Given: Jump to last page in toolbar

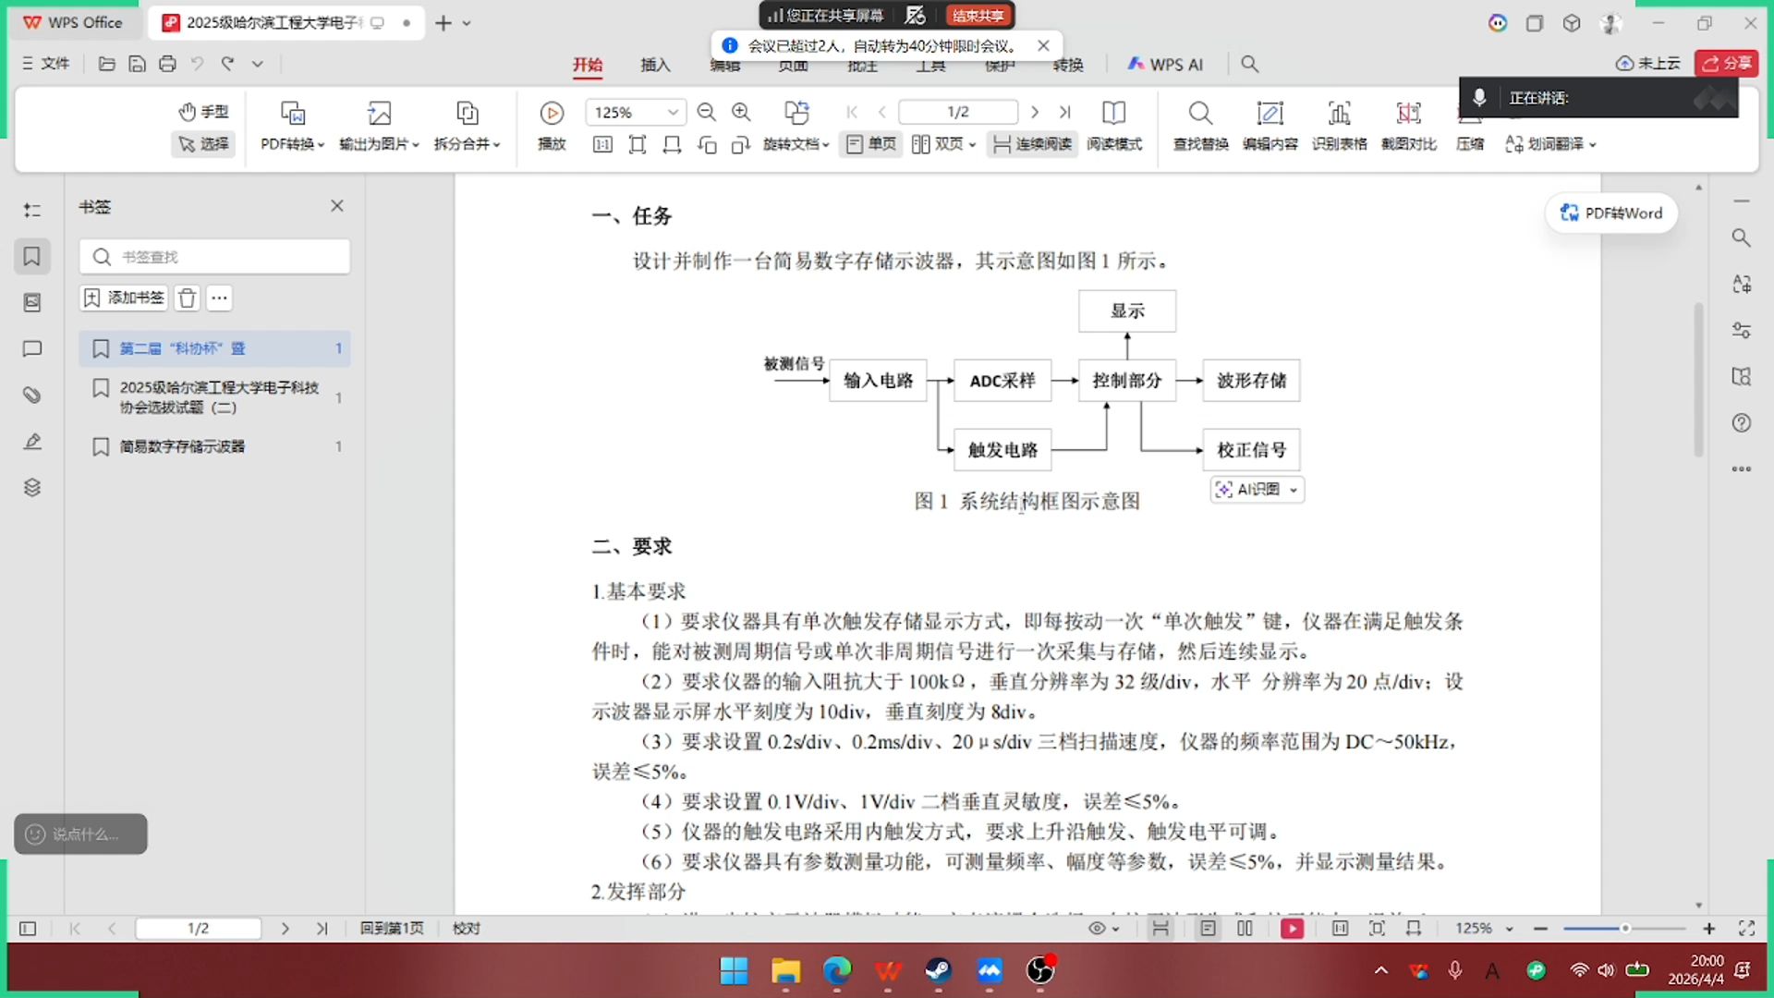Looking at the screenshot, I should [x=1065, y=113].
